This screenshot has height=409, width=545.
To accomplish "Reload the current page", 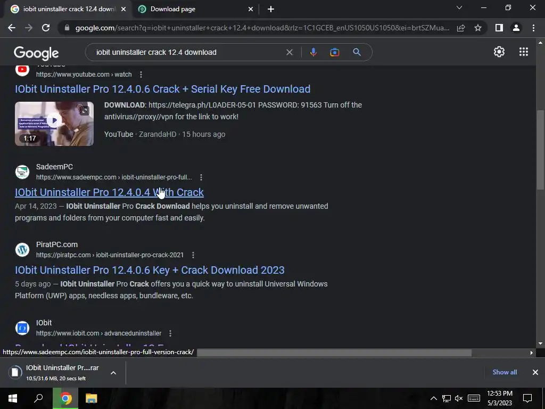I will [x=46, y=28].
